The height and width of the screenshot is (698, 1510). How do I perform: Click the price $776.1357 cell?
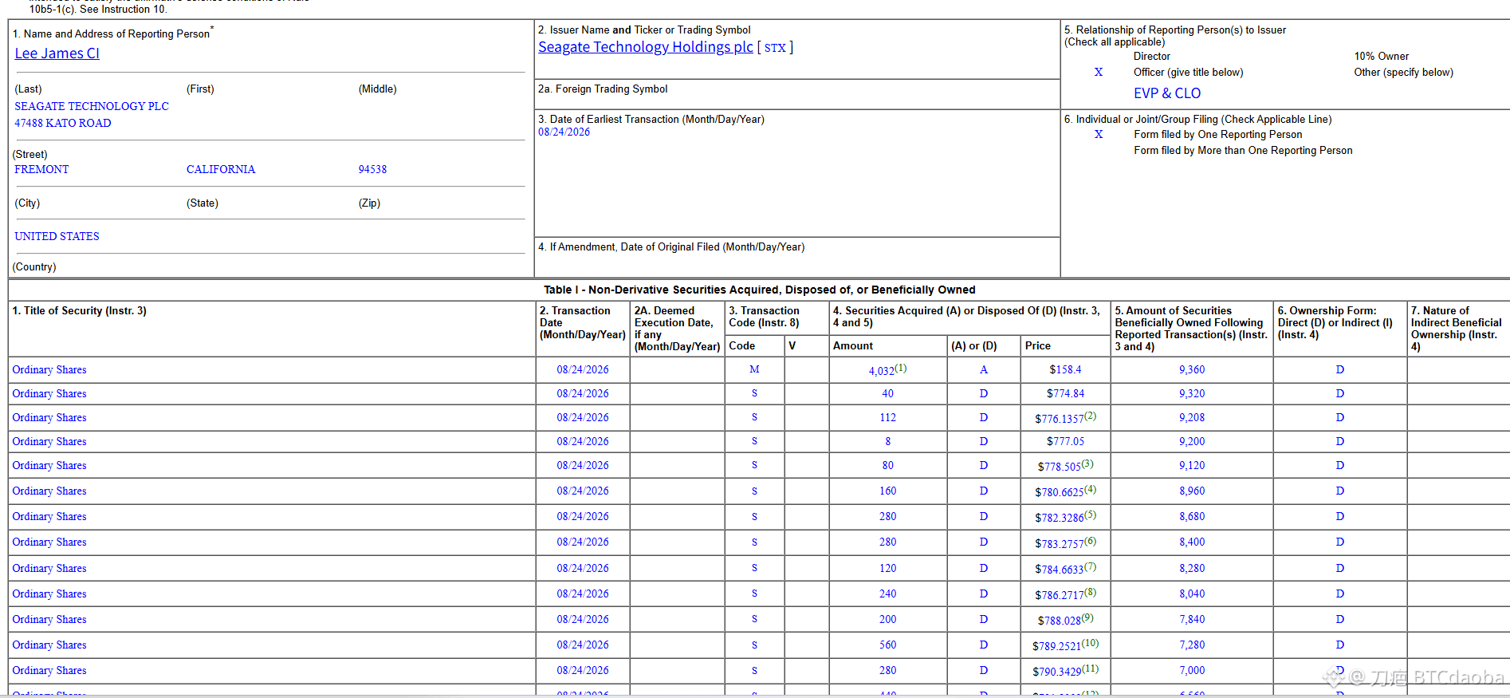(1060, 419)
